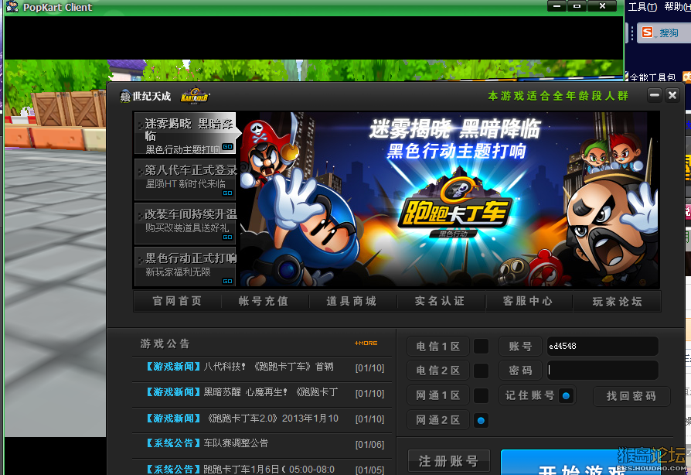
Task: Click the [01/05] date on the 1月6日 announcement row
Action: (369, 470)
